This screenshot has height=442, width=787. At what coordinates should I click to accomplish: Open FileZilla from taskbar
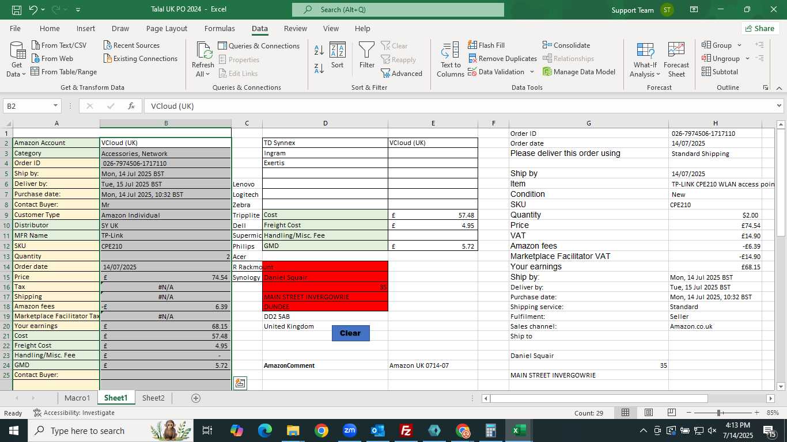(x=406, y=430)
